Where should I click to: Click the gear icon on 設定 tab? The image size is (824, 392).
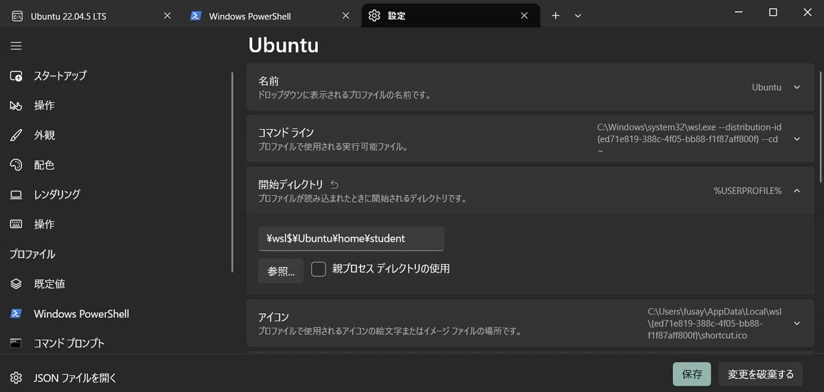coord(374,16)
